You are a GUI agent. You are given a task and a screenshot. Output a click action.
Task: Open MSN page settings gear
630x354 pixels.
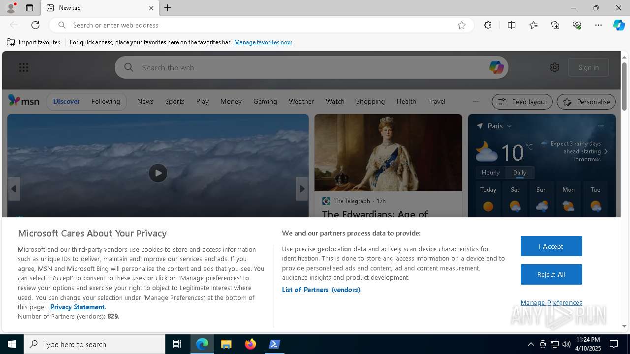[x=555, y=67]
